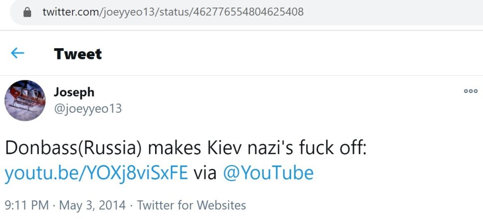Focus the address bar URL field

pyautogui.click(x=236, y=12)
